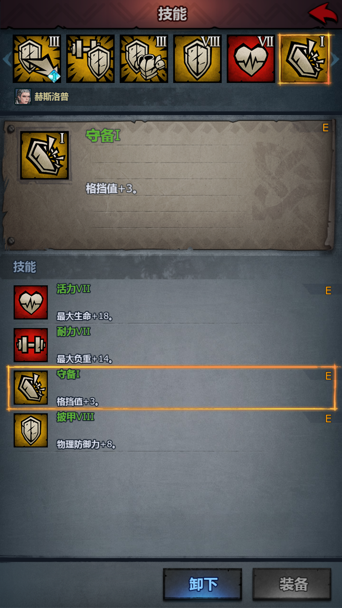Select the dumbbell and shield skill slot

pyautogui.click(x=90, y=59)
